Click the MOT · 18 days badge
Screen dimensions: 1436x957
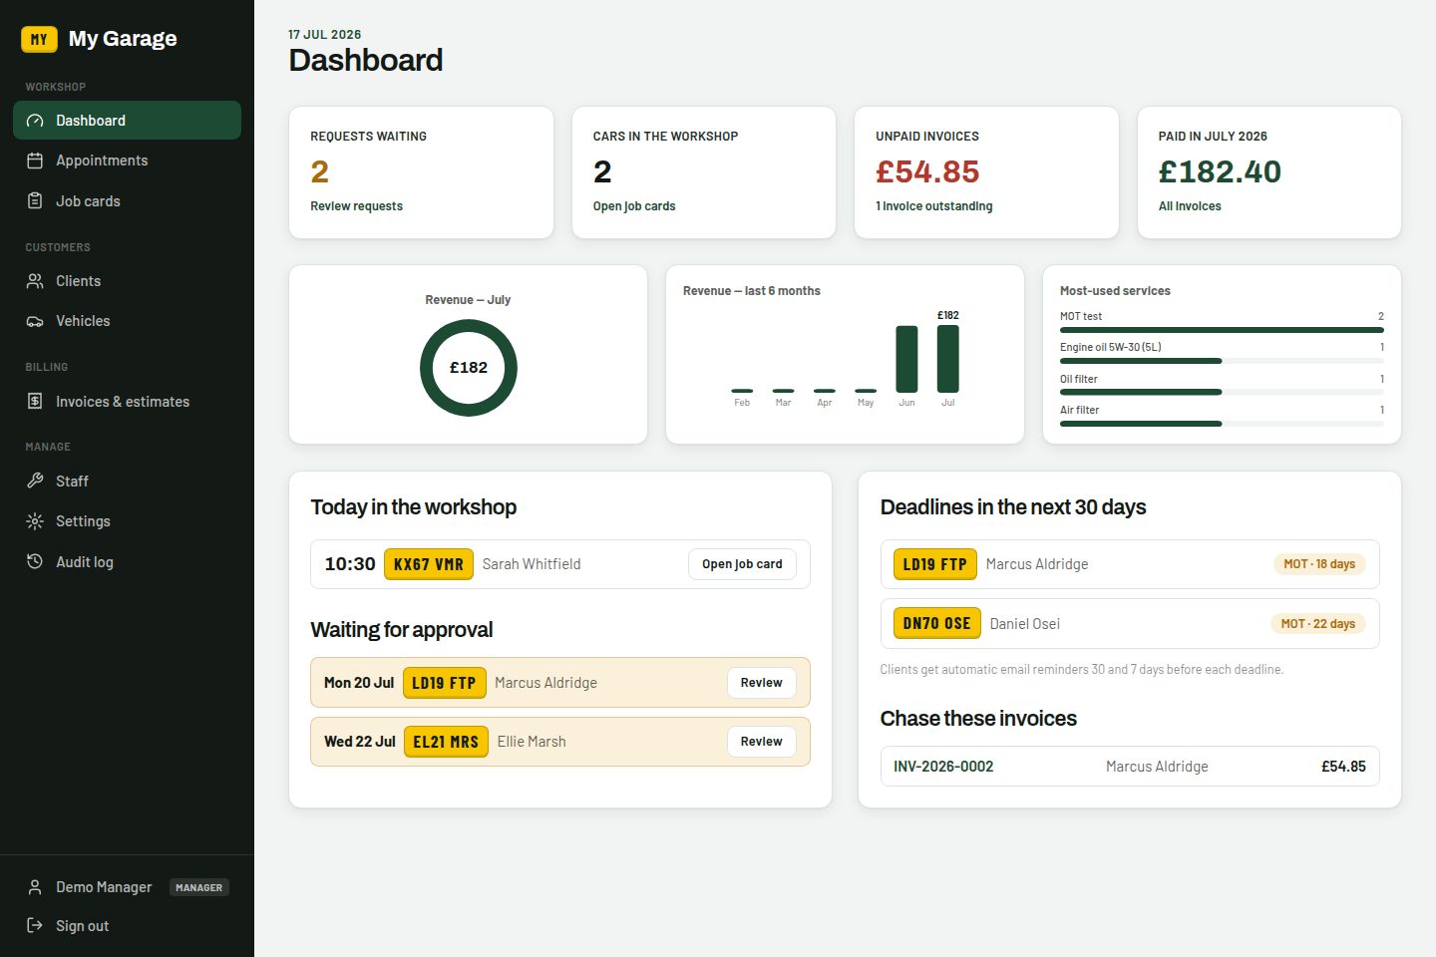(1319, 564)
